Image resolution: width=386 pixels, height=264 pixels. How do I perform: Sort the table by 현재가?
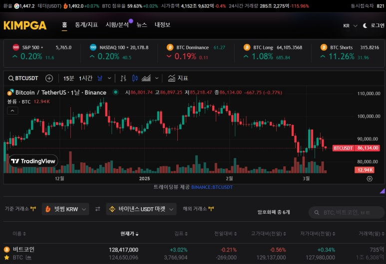129,234
